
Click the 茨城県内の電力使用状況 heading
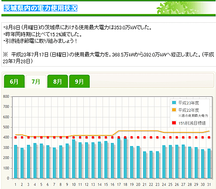[41, 8]
